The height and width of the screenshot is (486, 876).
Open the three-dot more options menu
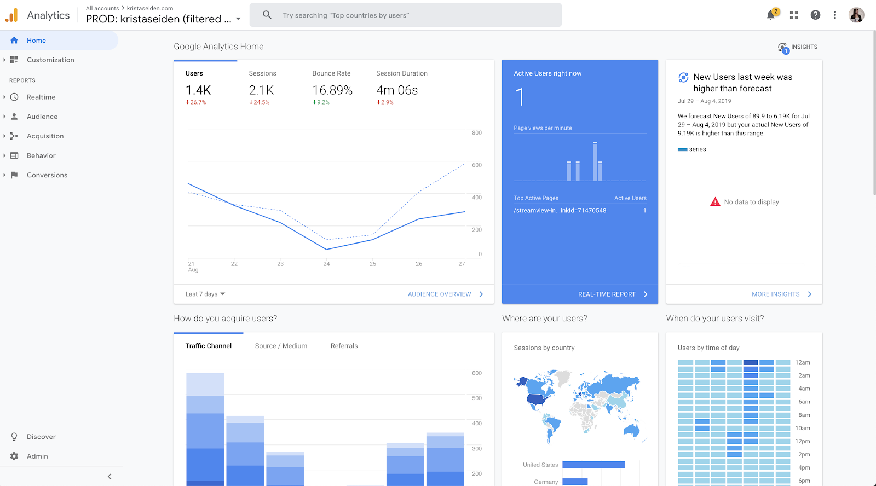click(835, 15)
